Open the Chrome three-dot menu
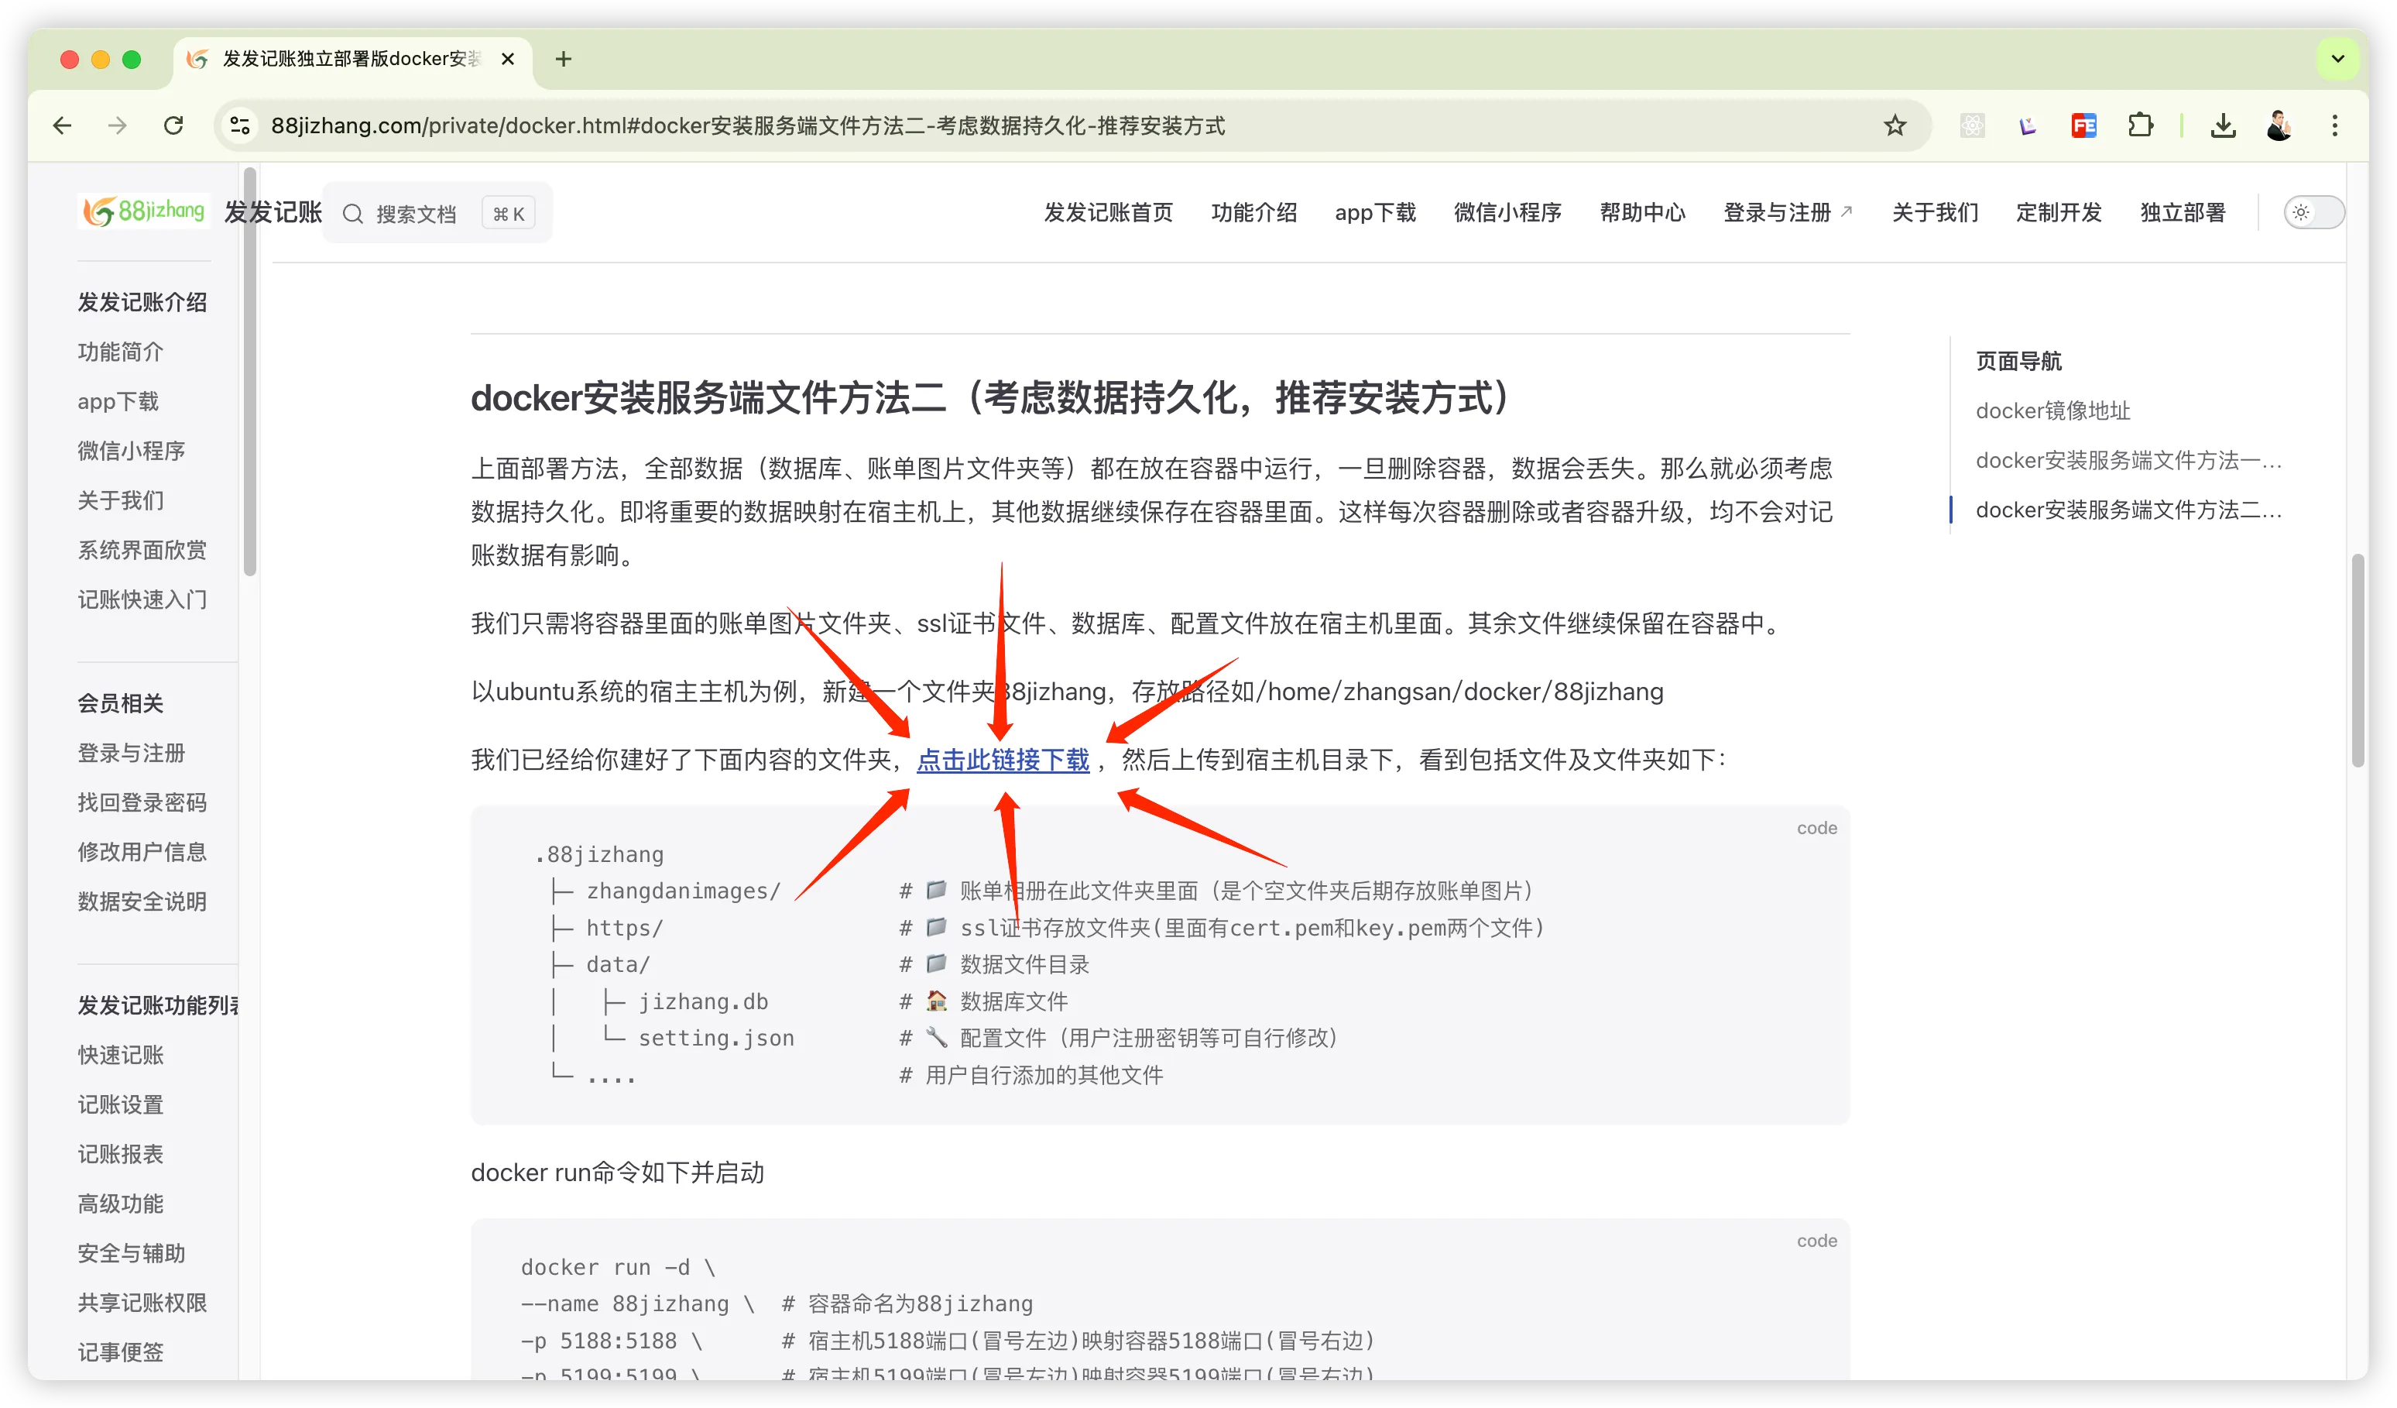The height and width of the screenshot is (1408, 2397). point(2334,125)
